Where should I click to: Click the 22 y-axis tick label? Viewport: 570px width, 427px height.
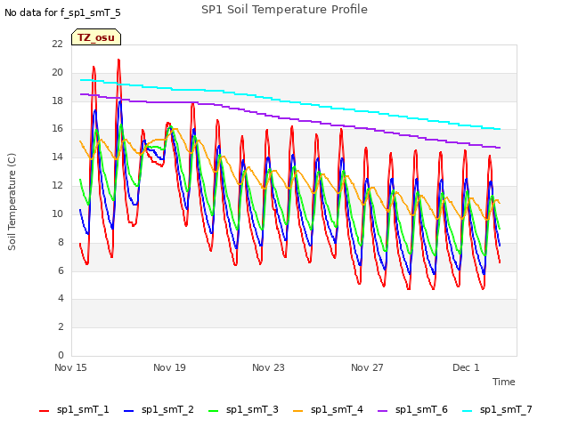[57, 44]
